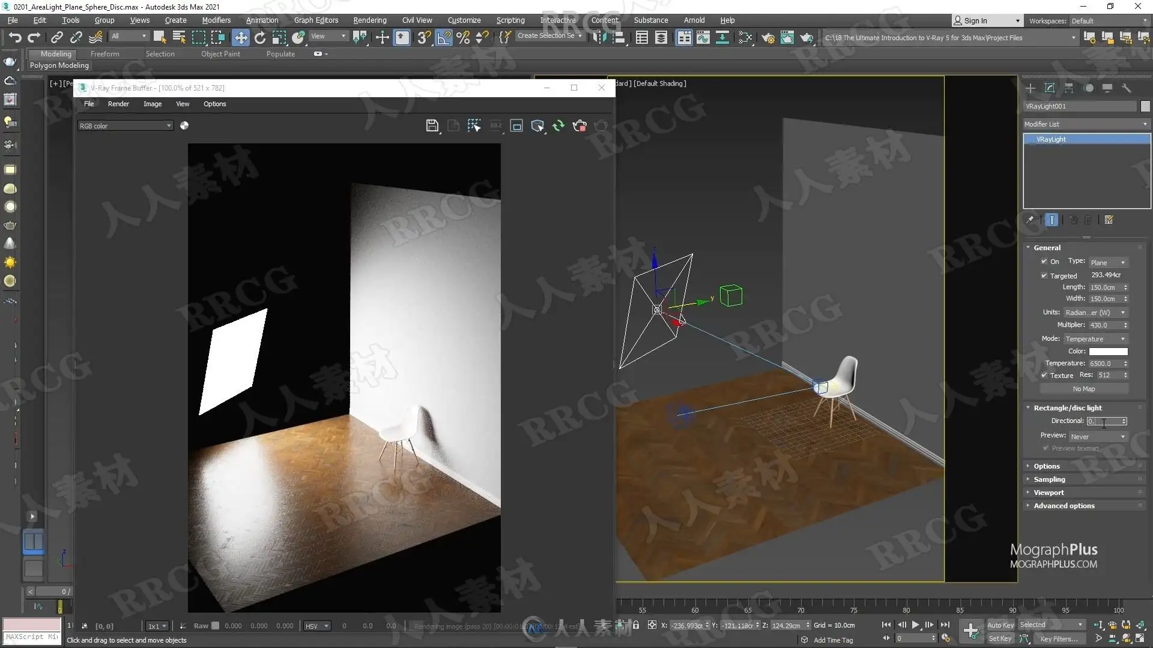Image resolution: width=1153 pixels, height=648 pixels.
Task: Expand the Options rollout
Action: [1046, 466]
